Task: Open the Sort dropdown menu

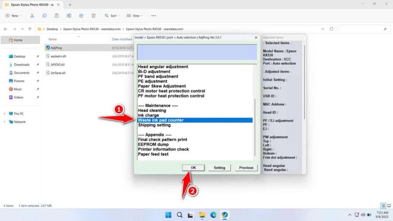Action: (112, 16)
